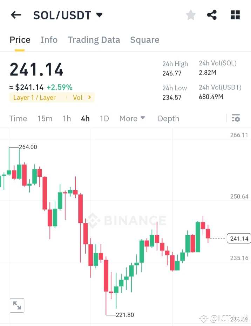Screen dimensions: 251x326
Task: Activate the 15m timeframe
Action: click(x=45, y=119)
